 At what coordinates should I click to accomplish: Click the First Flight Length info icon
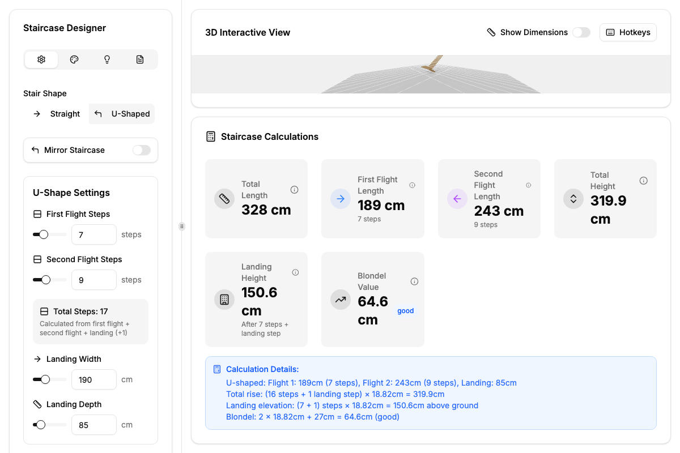pyautogui.click(x=412, y=185)
